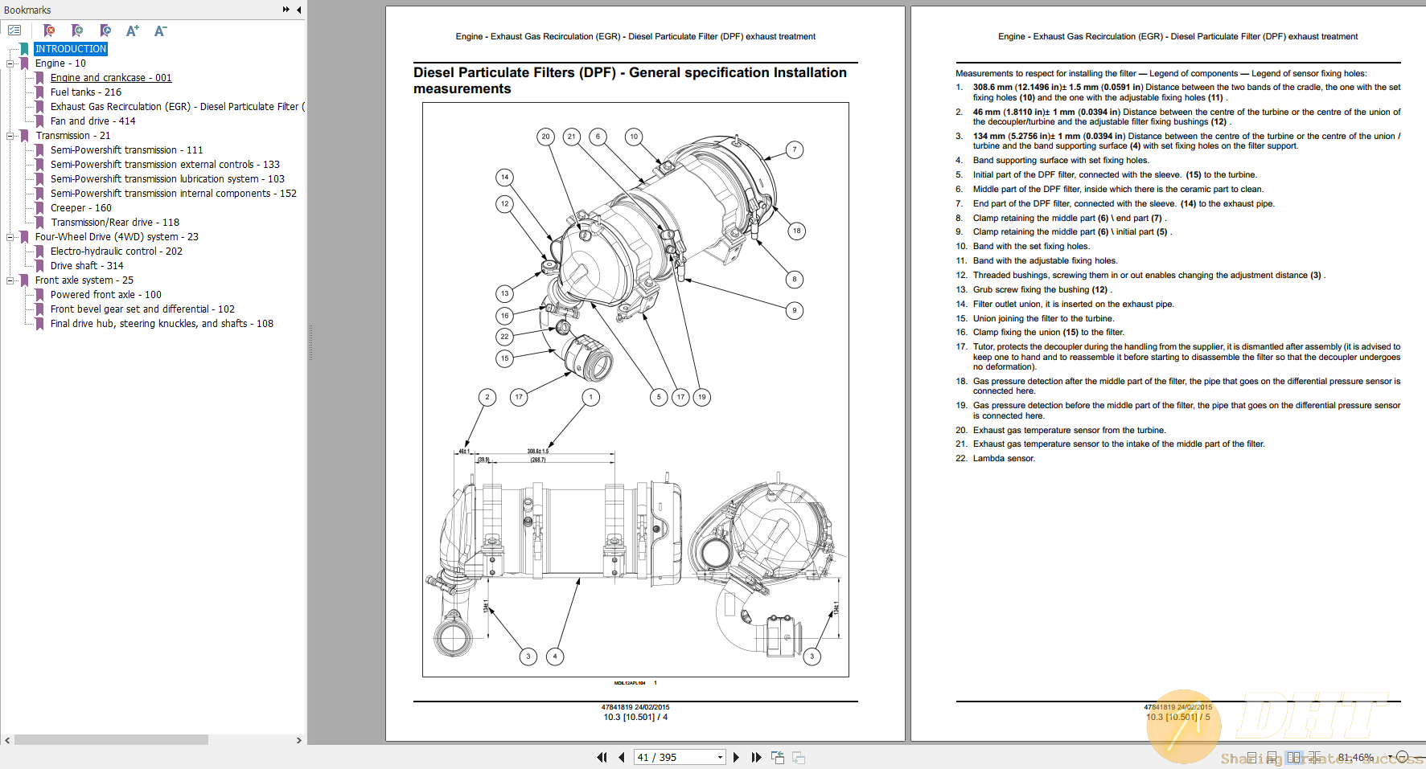Screen dimensions: 1426x769
Task: Click the zoom out control
Action: coord(1403,756)
